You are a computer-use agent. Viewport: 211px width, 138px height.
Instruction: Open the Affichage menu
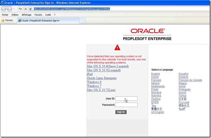26,15
